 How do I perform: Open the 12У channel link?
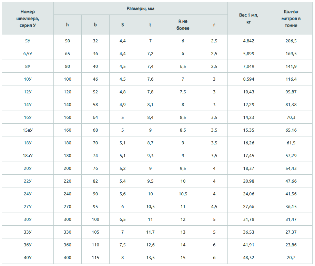click(28, 92)
